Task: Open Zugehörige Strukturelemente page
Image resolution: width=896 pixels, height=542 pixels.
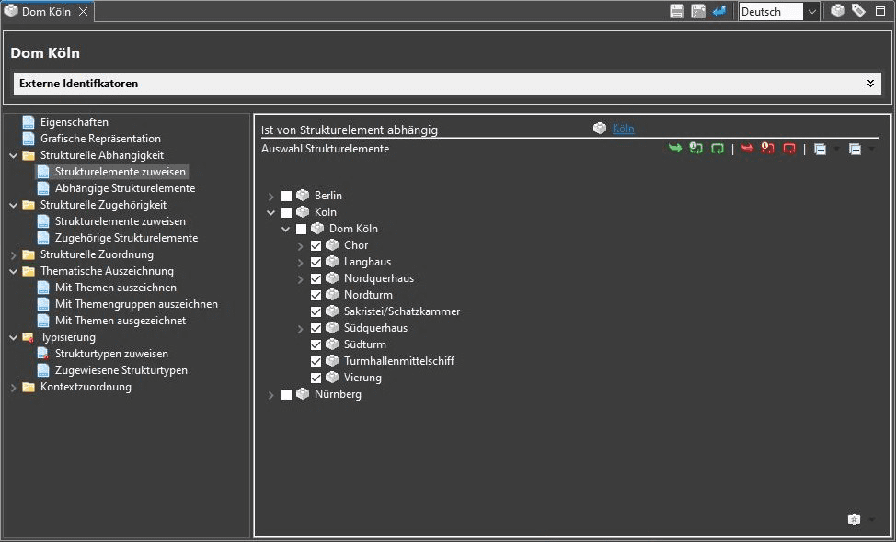Action: point(126,238)
